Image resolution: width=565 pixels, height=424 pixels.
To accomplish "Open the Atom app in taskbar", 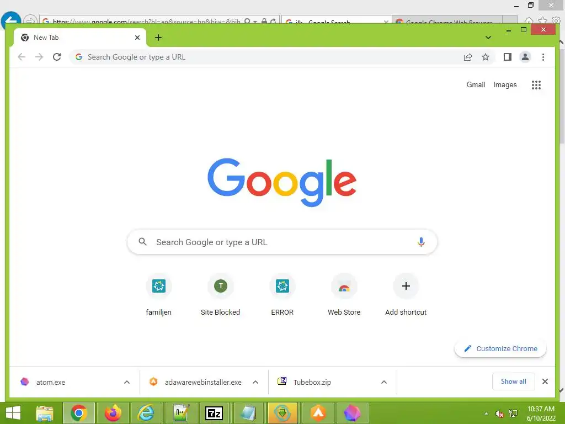I will (x=352, y=413).
